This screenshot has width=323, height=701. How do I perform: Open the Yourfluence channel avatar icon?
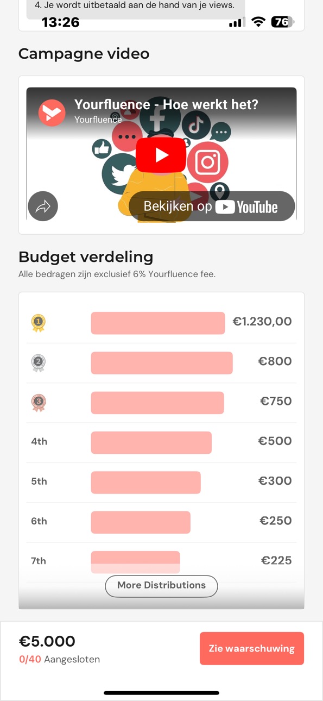52,113
